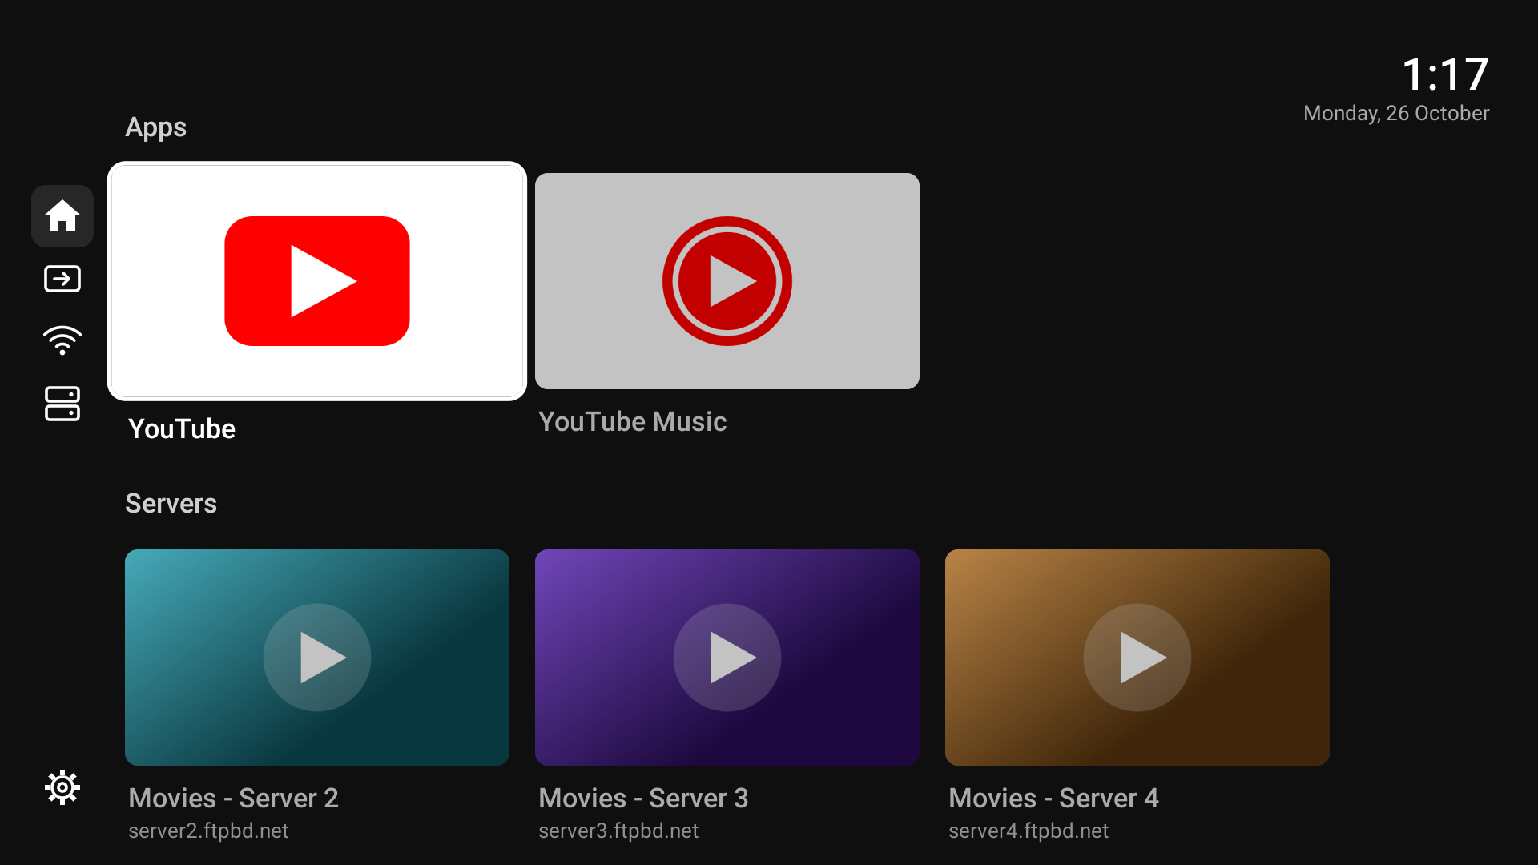Click the server2.ftpbd.net address text
Viewport: 1538px width, 865px height.
point(208,831)
